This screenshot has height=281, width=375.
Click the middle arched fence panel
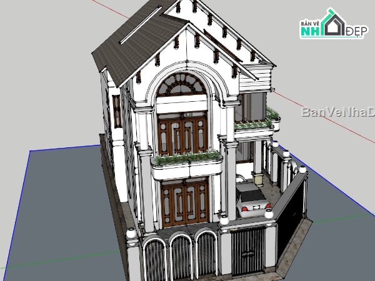(x=181, y=257)
